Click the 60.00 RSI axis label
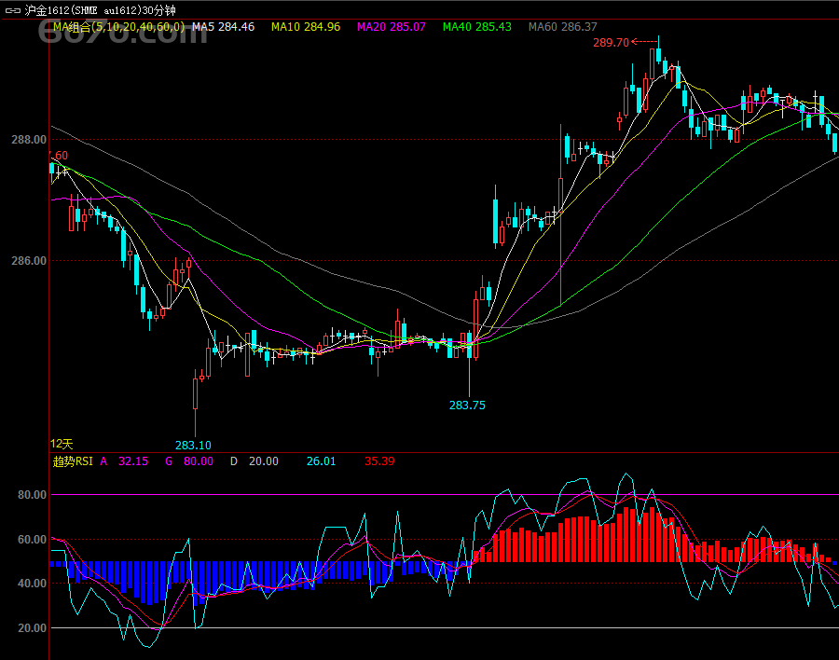The image size is (839, 660). tap(32, 540)
